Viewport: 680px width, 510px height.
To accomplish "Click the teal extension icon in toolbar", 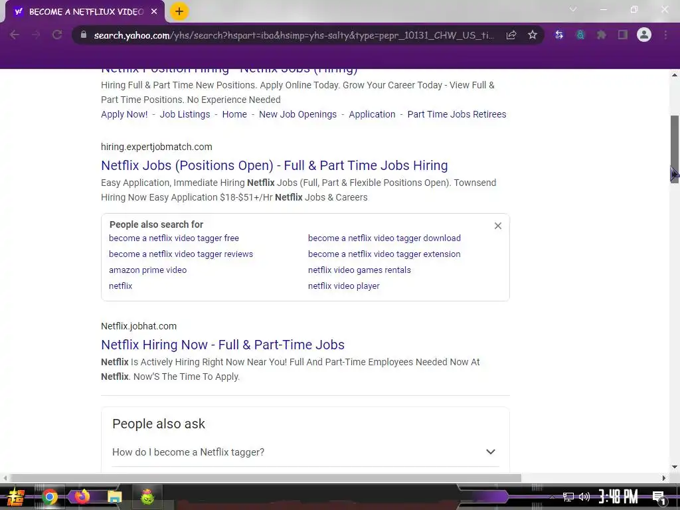I will tap(580, 35).
